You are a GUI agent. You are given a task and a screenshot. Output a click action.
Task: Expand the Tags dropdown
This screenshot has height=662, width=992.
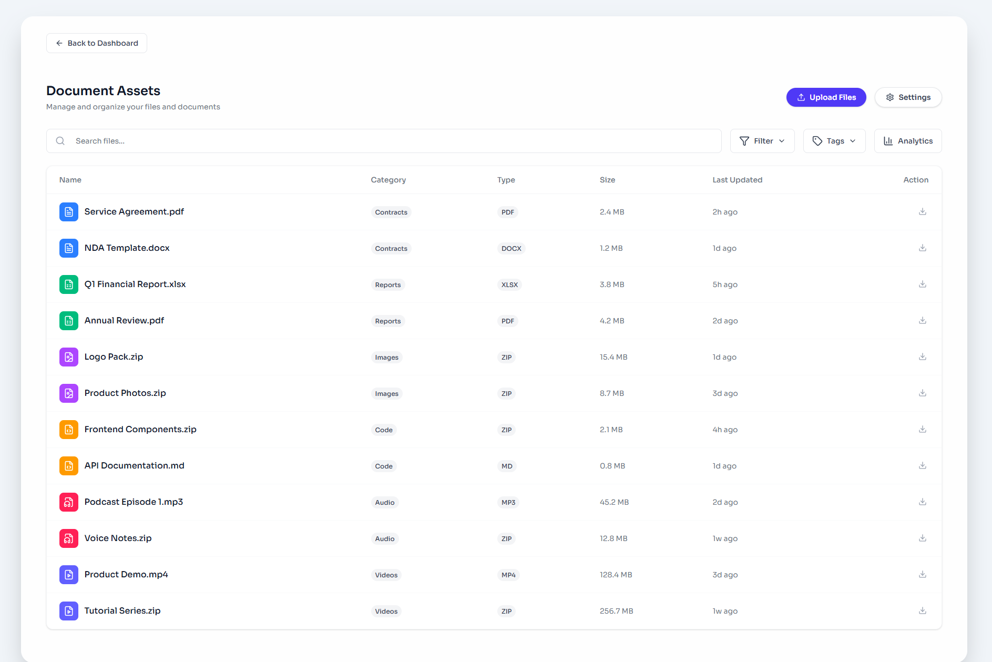pos(834,141)
